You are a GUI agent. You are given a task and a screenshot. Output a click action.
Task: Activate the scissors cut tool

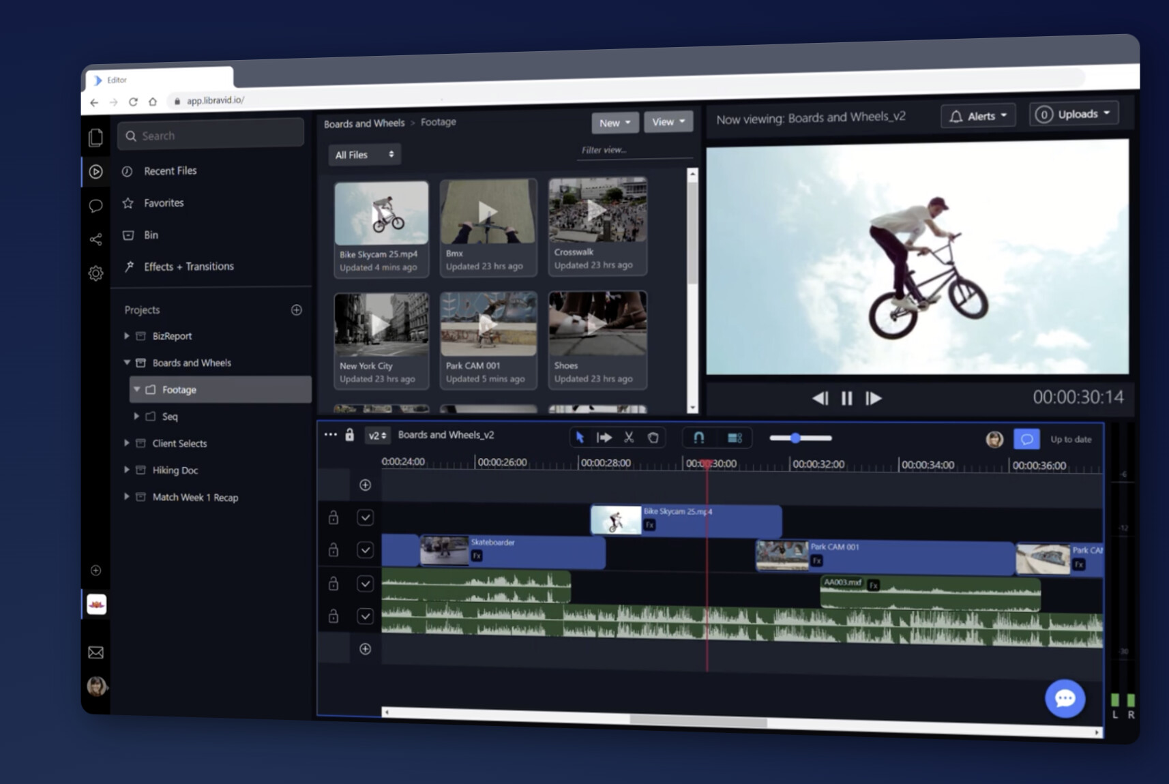[630, 437]
